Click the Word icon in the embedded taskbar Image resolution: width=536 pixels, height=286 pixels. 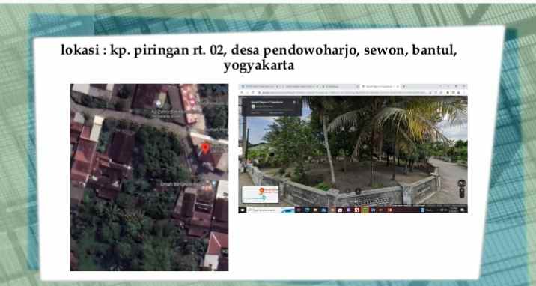pos(373,210)
